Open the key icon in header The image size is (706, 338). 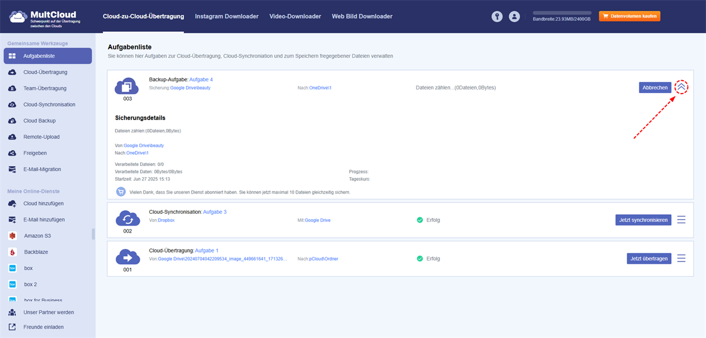coord(497,16)
